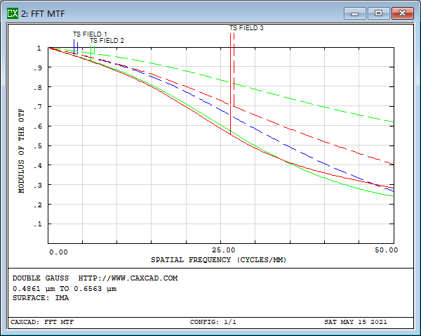Click the 0.00 x-axis tick value

(x=58, y=252)
